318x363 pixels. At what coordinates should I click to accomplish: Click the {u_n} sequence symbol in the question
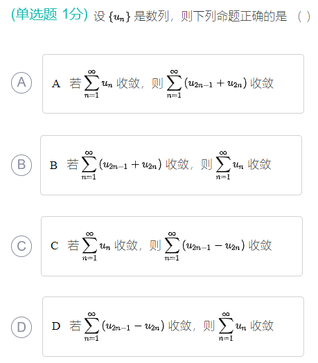point(119,17)
